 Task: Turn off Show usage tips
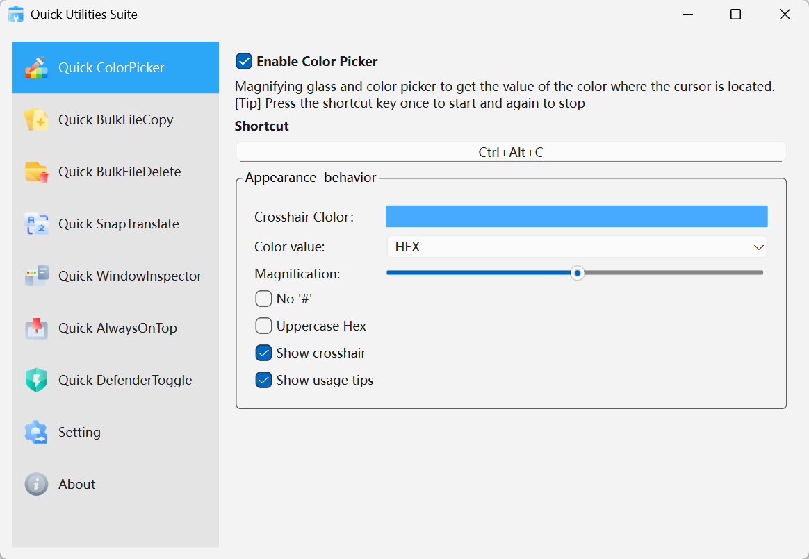coord(263,380)
